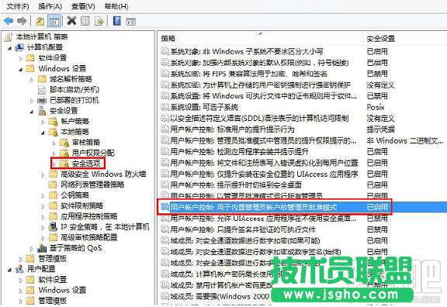
Task: Open the 帮助(H) menu
Action: (x=116, y=6)
